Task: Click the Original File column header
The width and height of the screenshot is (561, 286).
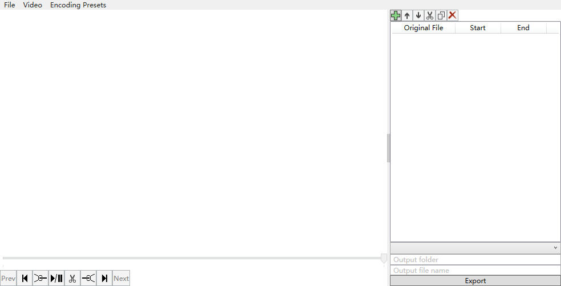Action: click(x=424, y=27)
